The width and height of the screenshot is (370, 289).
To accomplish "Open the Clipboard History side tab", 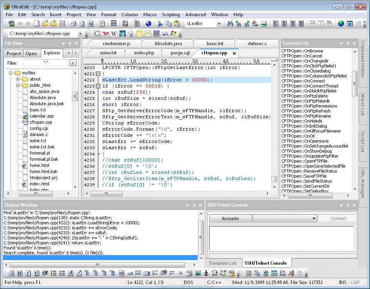I will [363, 60].
